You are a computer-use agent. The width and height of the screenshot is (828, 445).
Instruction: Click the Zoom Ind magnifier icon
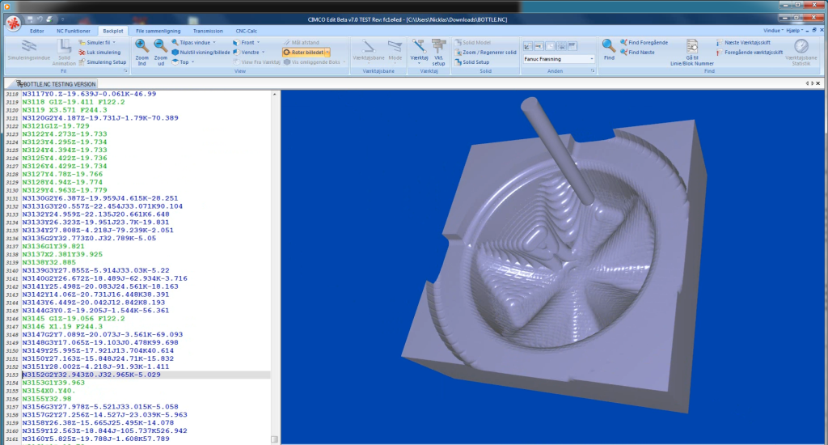coord(142,48)
